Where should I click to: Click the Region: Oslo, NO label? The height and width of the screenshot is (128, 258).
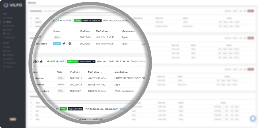(x=75, y=109)
